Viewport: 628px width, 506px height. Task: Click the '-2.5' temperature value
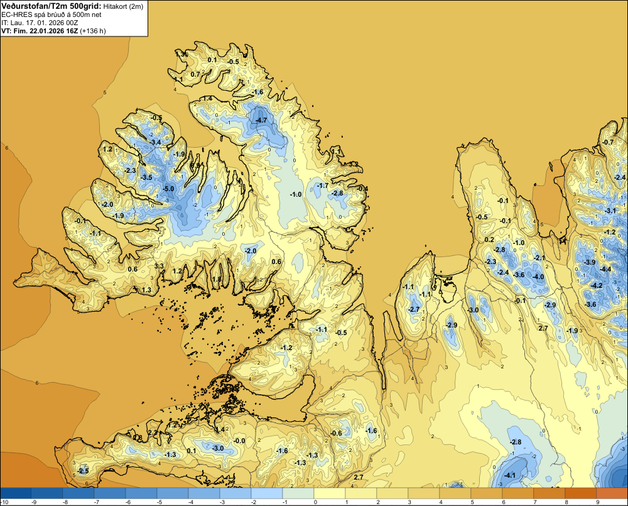(x=84, y=471)
